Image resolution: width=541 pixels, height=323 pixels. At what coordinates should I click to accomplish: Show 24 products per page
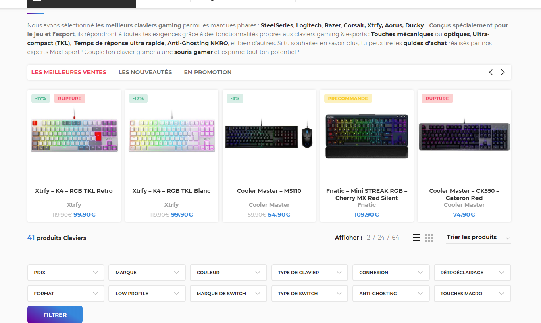click(381, 238)
